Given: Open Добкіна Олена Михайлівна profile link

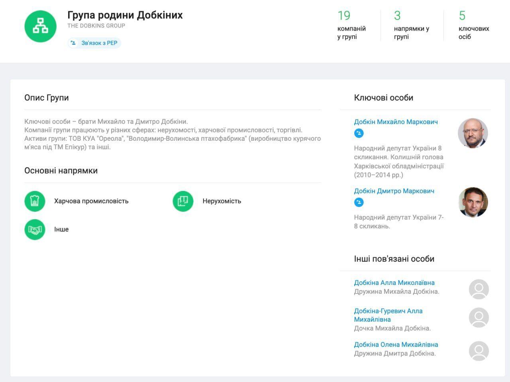Looking at the screenshot, I should pos(396,344).
